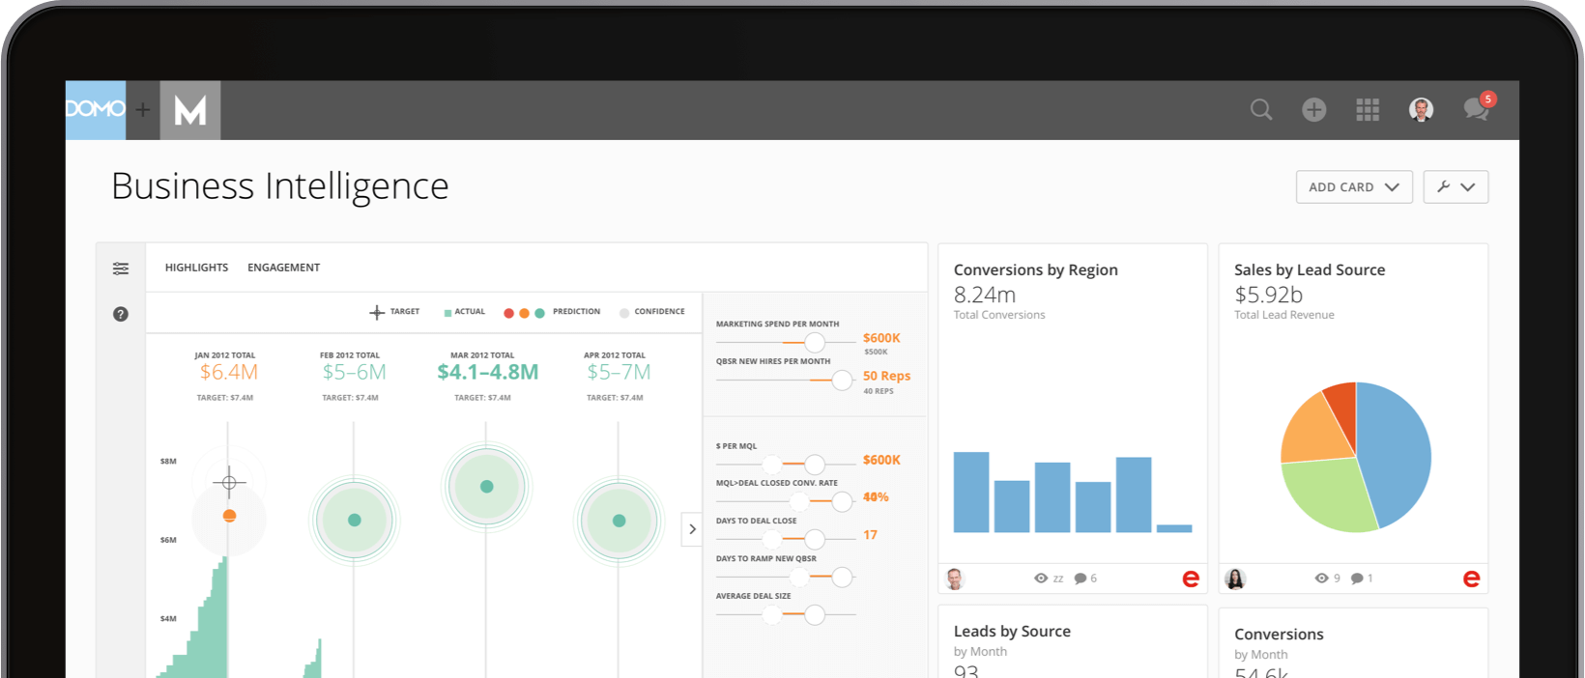Open the ADD CARD dropdown
The width and height of the screenshot is (1585, 678).
point(1353,187)
